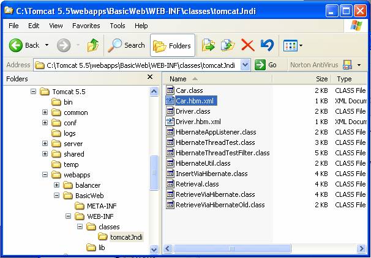
Task: Select the Driver.class file icon
Action: (x=170, y=111)
